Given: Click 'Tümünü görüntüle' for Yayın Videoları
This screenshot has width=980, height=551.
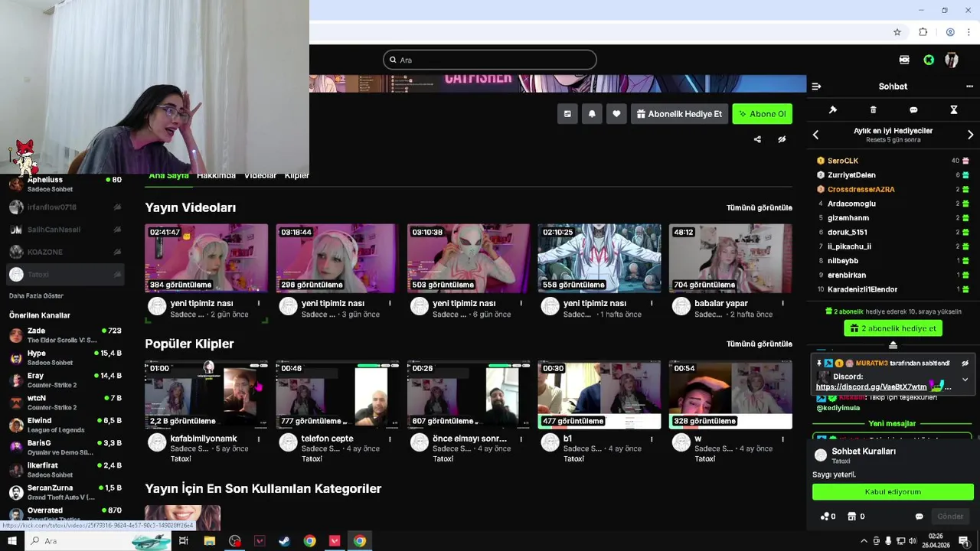Looking at the screenshot, I should (759, 207).
